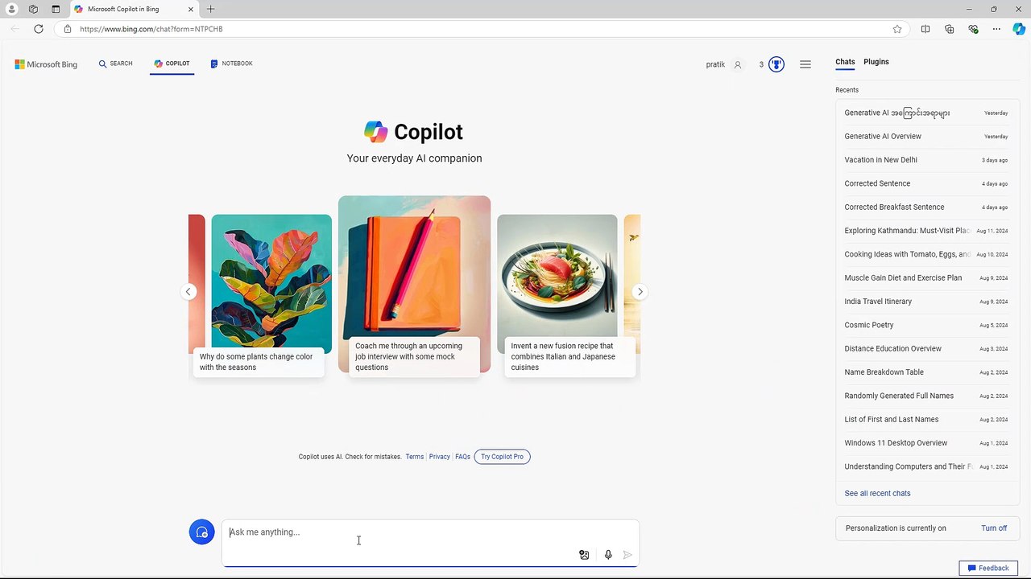Open recent chat Generative AI Overview
Screen dimensions: 1031x579
(926, 137)
